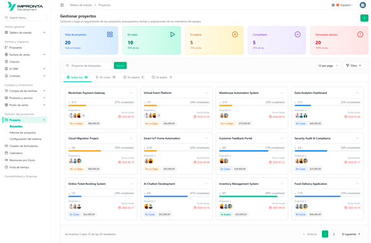Click the green add project button
371x243 pixels.
(364, 18)
